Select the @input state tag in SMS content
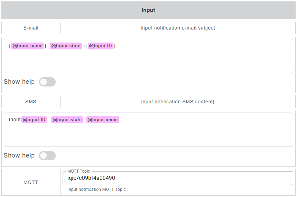297x197 pixels. point(67,120)
